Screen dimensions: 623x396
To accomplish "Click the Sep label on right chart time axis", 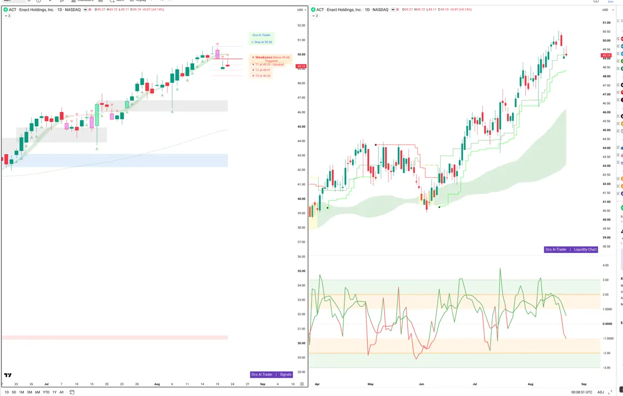I will pos(585,384).
